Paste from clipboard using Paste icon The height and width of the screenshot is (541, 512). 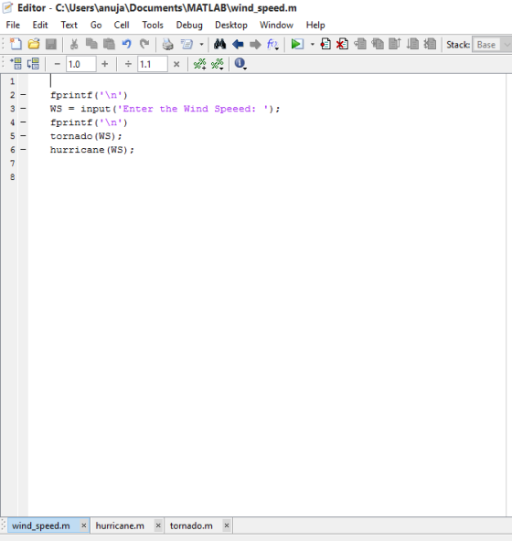click(109, 44)
